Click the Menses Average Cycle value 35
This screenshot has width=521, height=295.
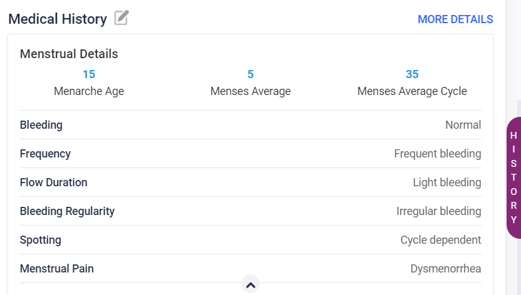point(412,74)
